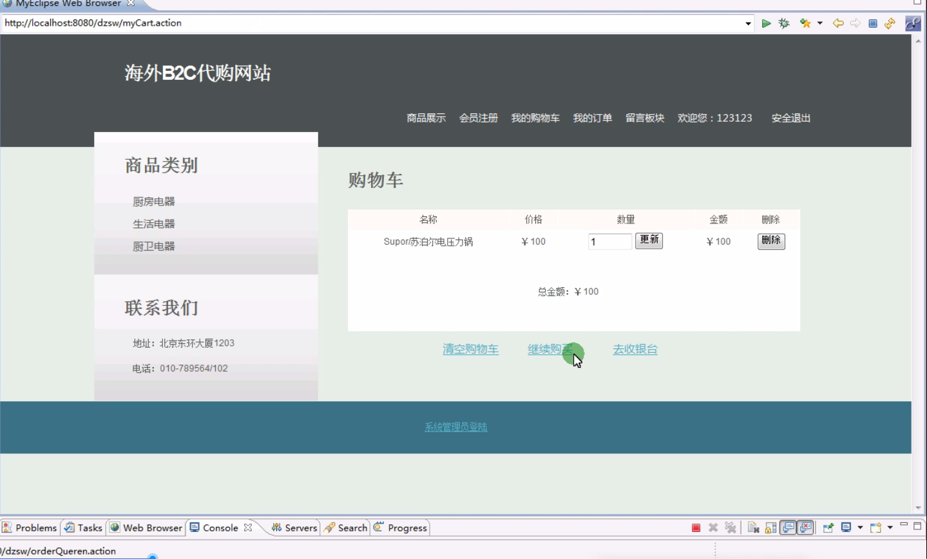Open the URL address history dropdown
The image size is (927, 559).
tap(748, 23)
